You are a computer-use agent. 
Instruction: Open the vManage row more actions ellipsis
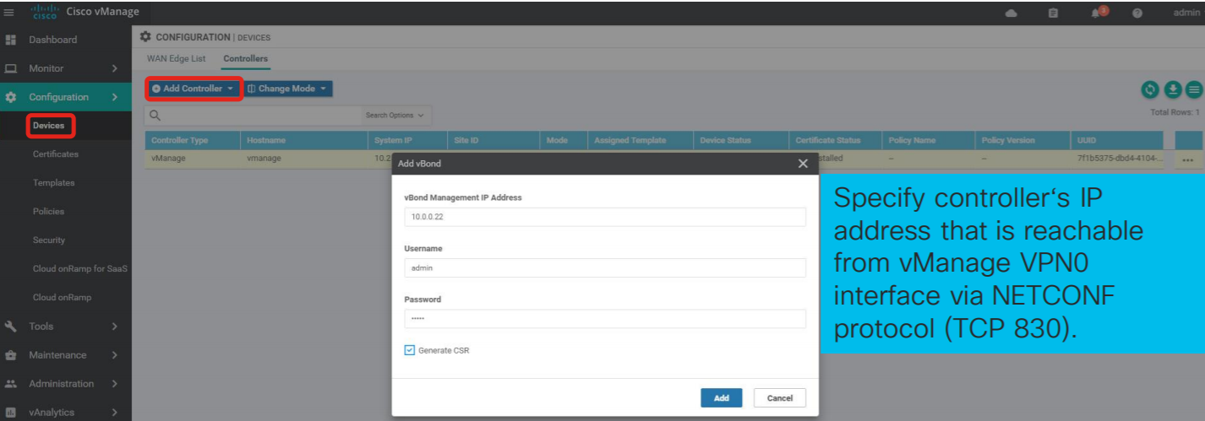click(x=1188, y=159)
